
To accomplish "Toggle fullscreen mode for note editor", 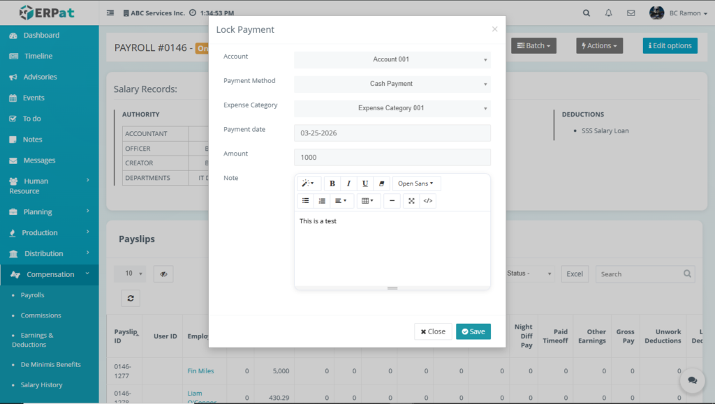I will tap(411, 201).
